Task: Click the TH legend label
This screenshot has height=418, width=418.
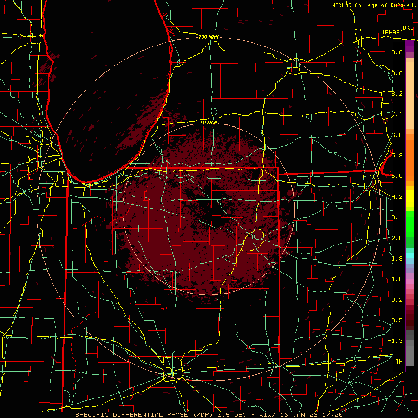Action: coord(399,362)
